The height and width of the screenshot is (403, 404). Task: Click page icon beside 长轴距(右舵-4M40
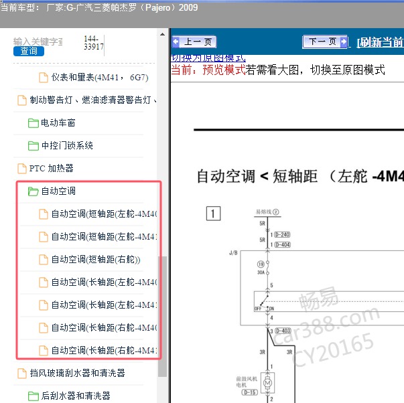tap(44, 328)
